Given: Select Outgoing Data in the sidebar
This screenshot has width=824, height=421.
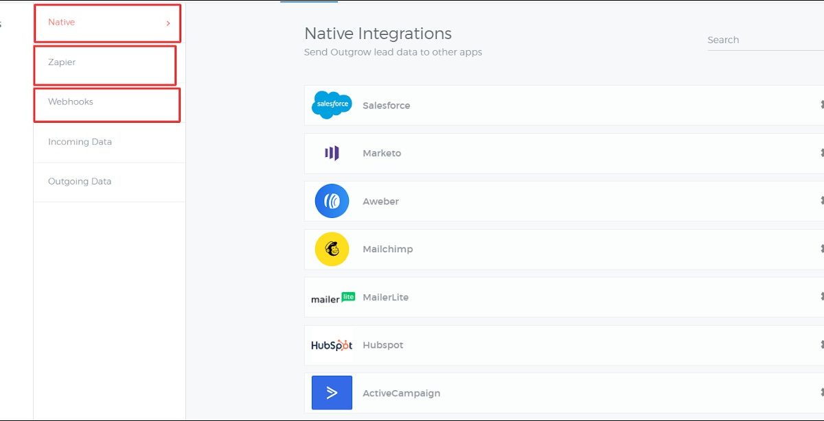Looking at the screenshot, I should 80,182.
